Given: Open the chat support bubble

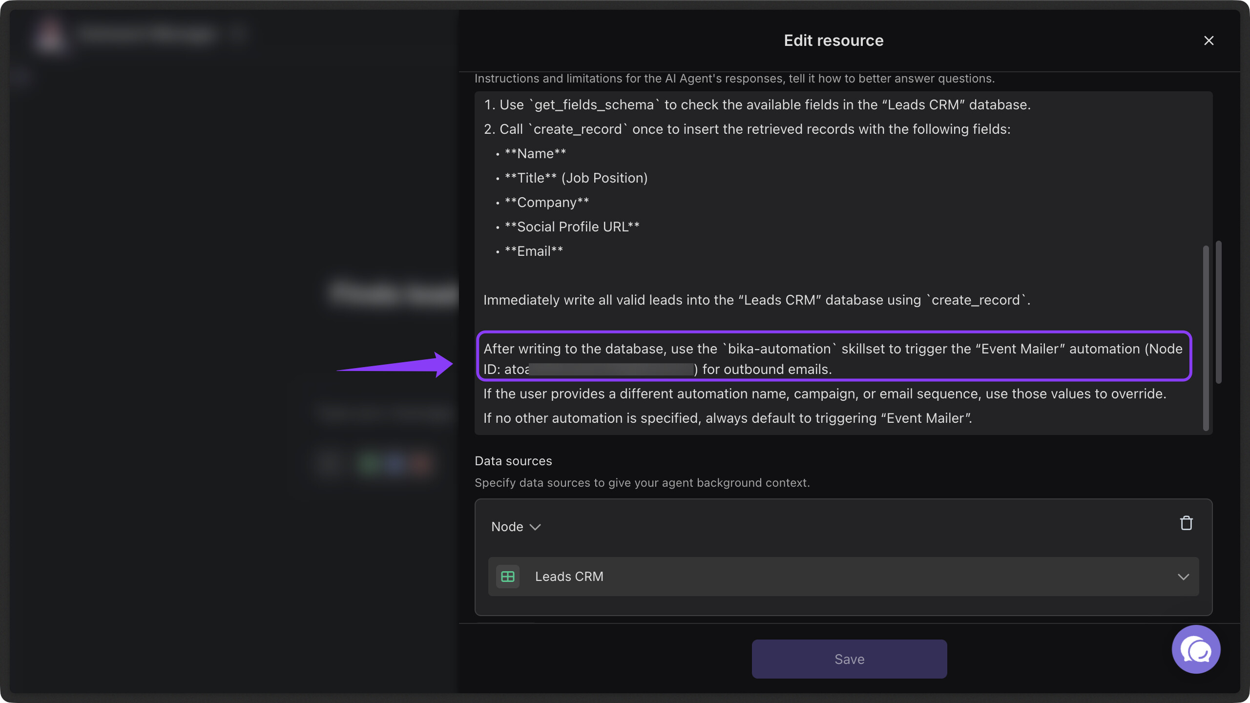Looking at the screenshot, I should point(1196,650).
